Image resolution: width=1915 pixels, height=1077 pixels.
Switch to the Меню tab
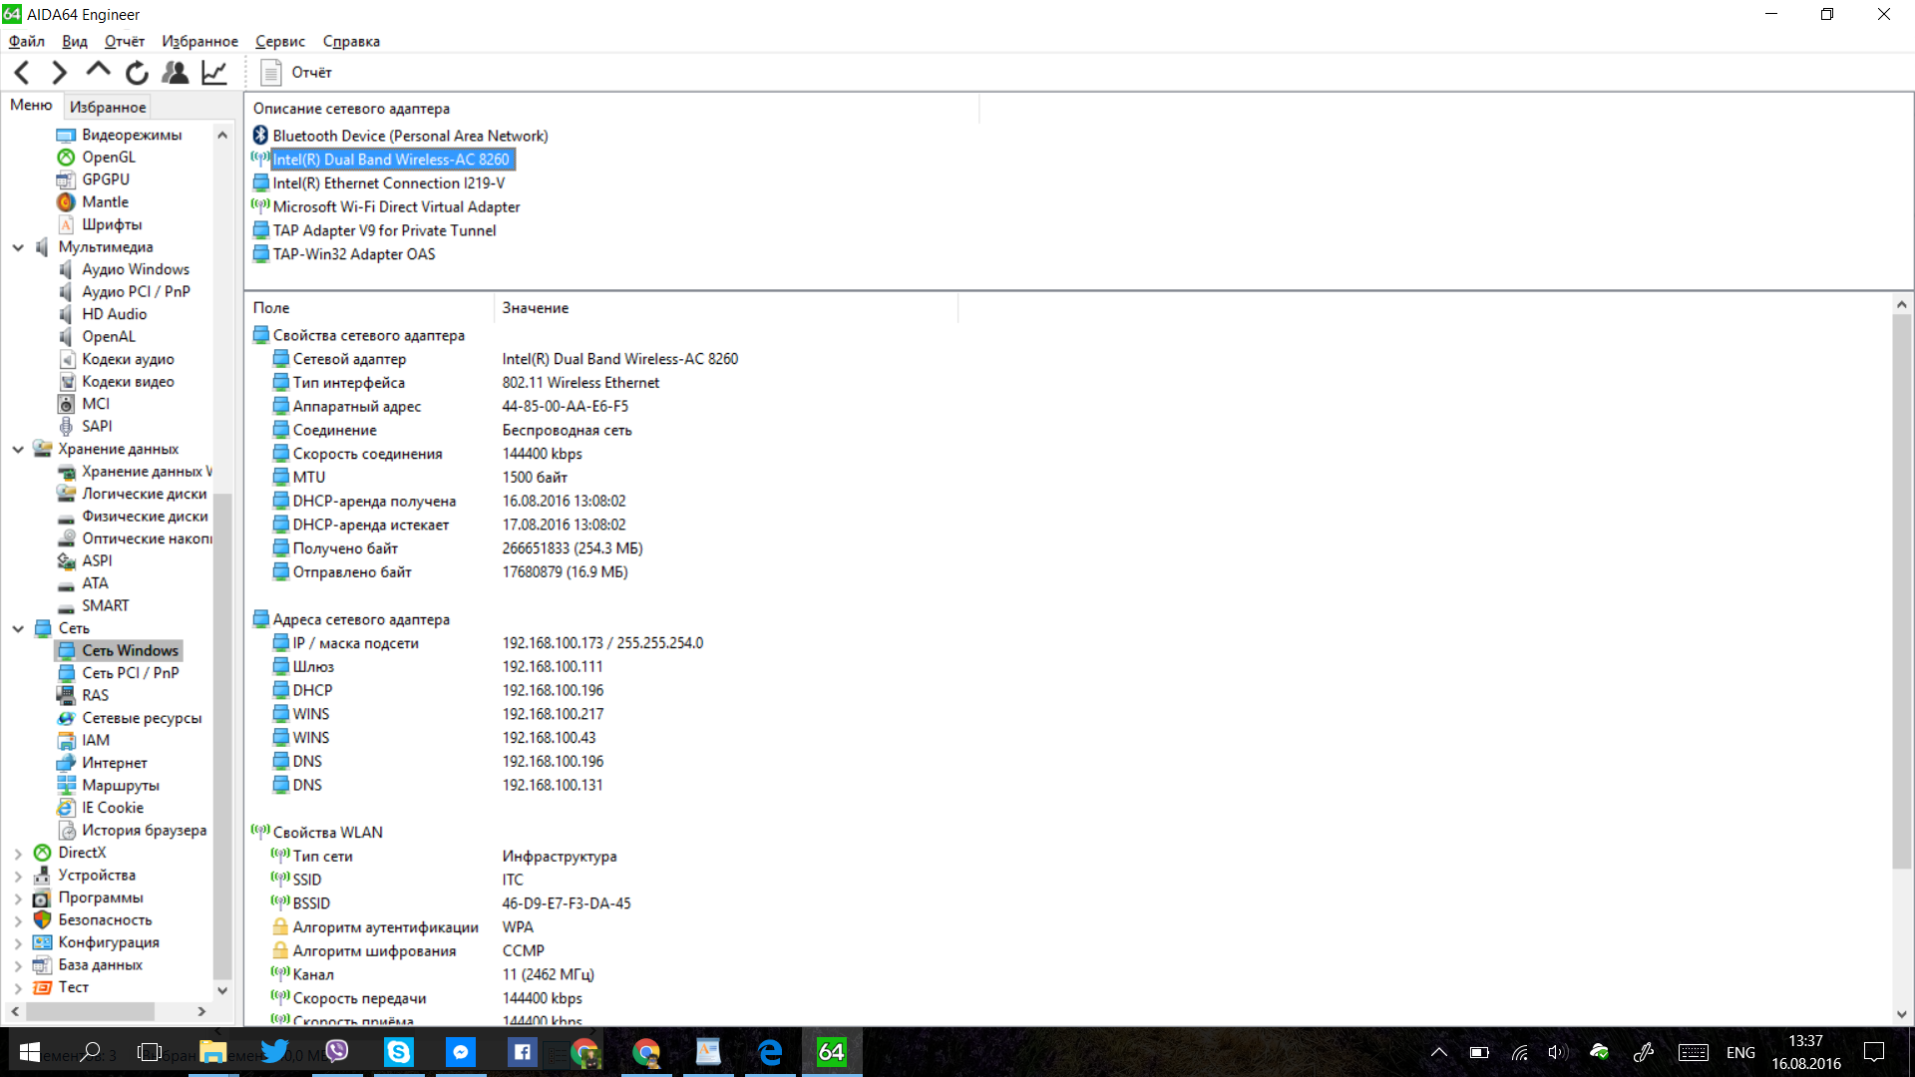point(31,105)
